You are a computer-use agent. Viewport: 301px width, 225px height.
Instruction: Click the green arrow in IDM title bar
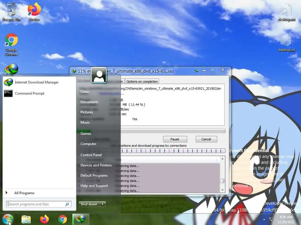196,71
